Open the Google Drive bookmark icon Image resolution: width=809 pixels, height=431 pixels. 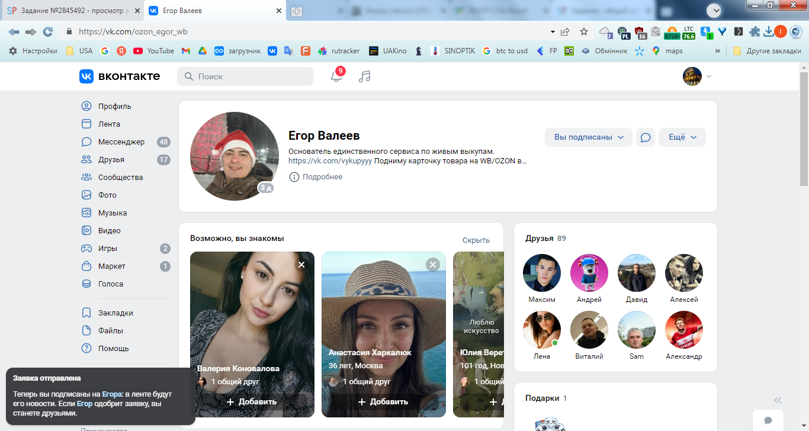(x=202, y=51)
